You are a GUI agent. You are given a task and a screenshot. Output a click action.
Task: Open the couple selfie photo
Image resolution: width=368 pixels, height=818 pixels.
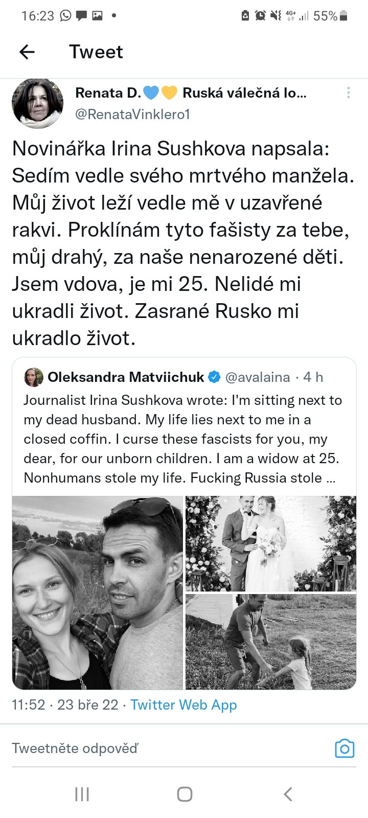pyautogui.click(x=98, y=593)
